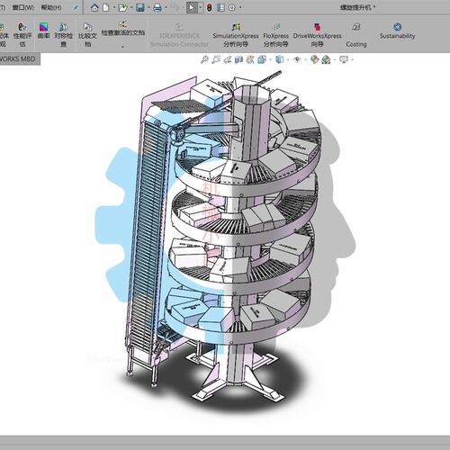
Task: Open the 帮助(H) Help menu
Action: [51, 7]
